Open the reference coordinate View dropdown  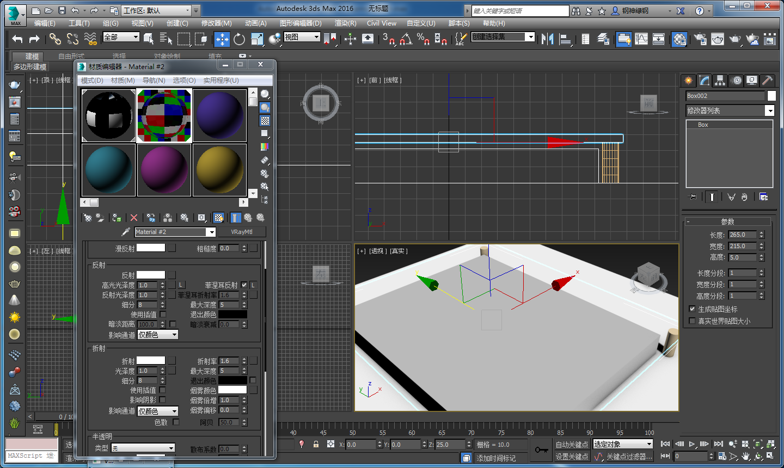(302, 37)
